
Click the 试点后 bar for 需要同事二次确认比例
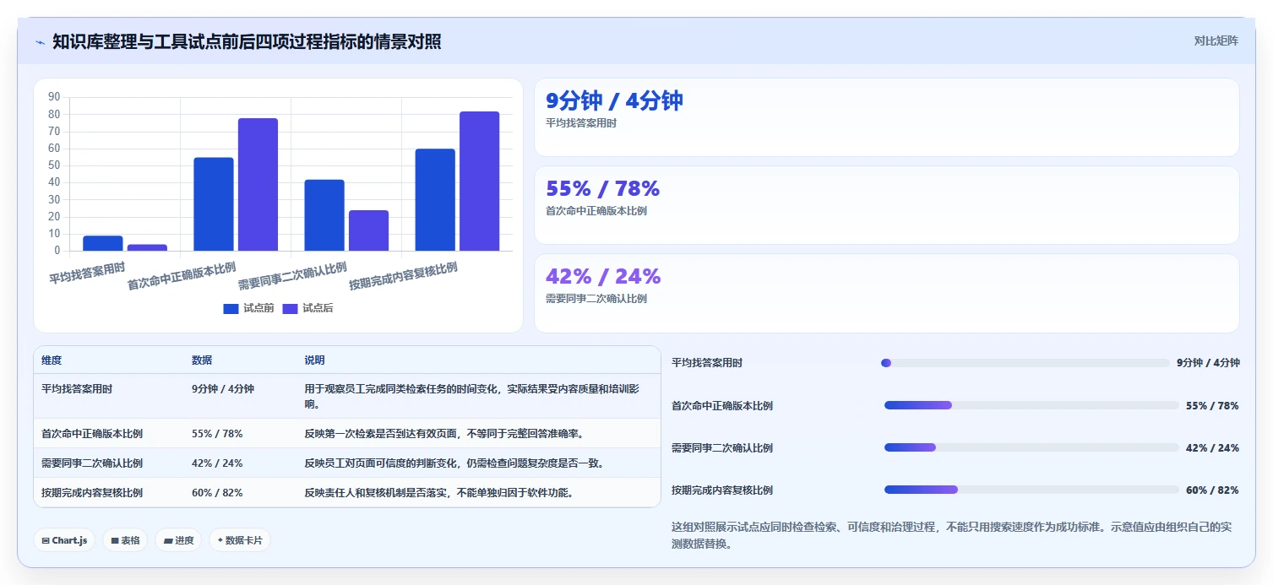[368, 230]
